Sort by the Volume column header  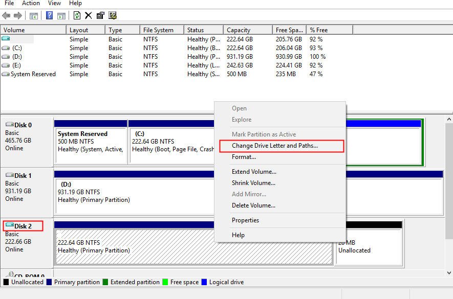[x=33, y=30]
